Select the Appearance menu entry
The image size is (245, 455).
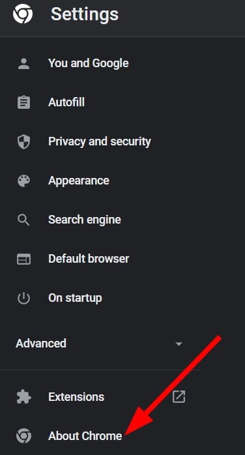(79, 181)
